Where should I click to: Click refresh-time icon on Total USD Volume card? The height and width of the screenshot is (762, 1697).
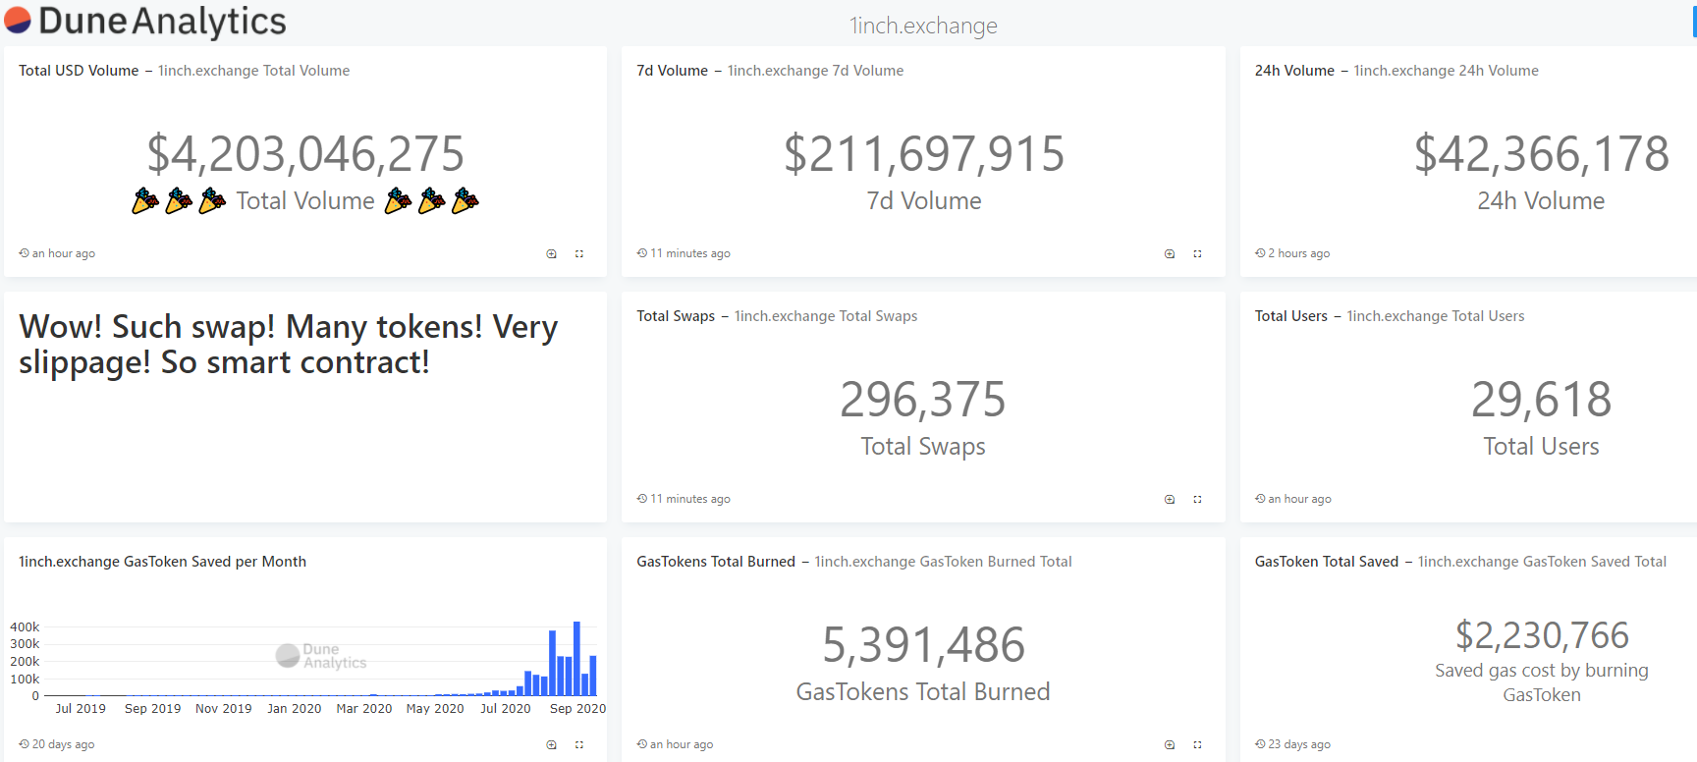(x=24, y=252)
